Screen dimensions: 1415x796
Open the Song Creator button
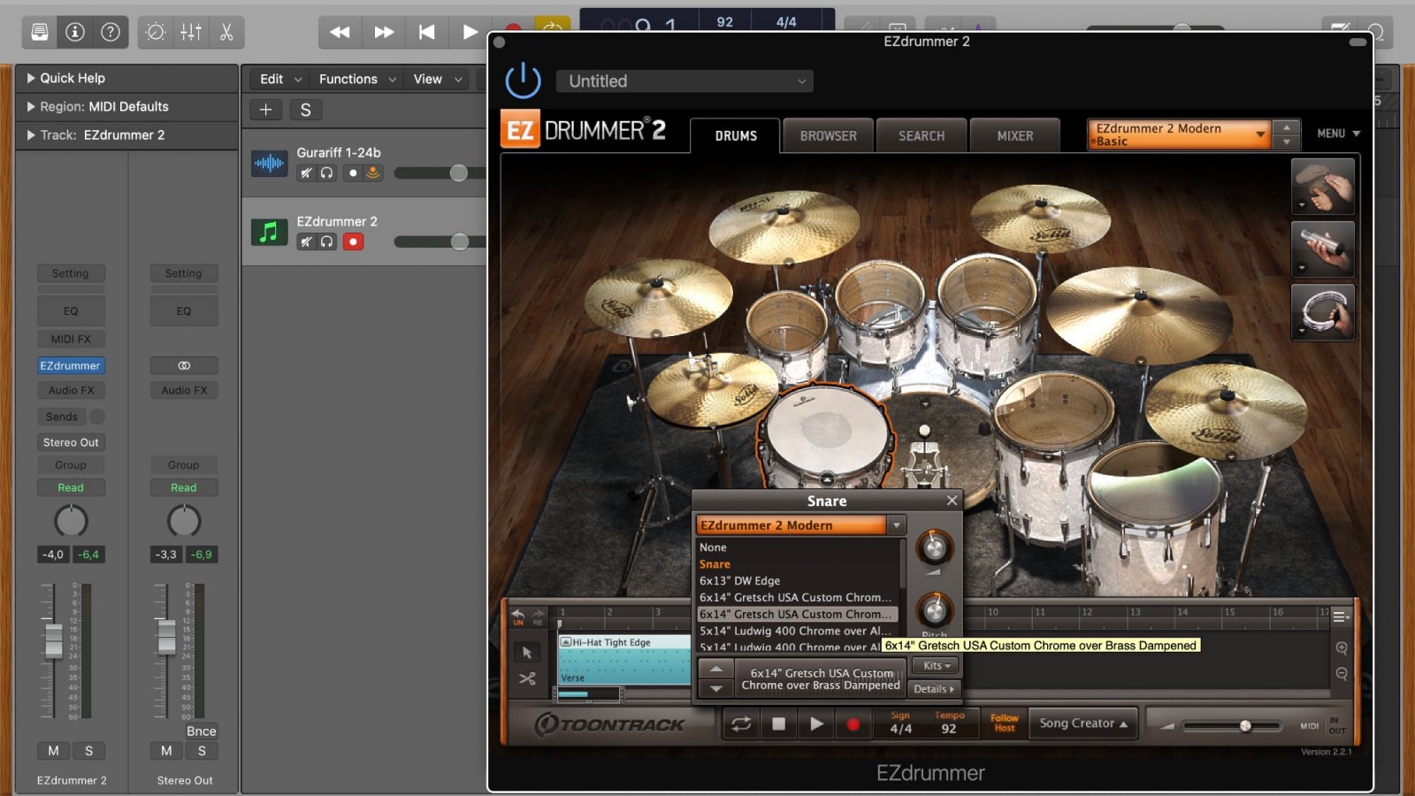1082,723
